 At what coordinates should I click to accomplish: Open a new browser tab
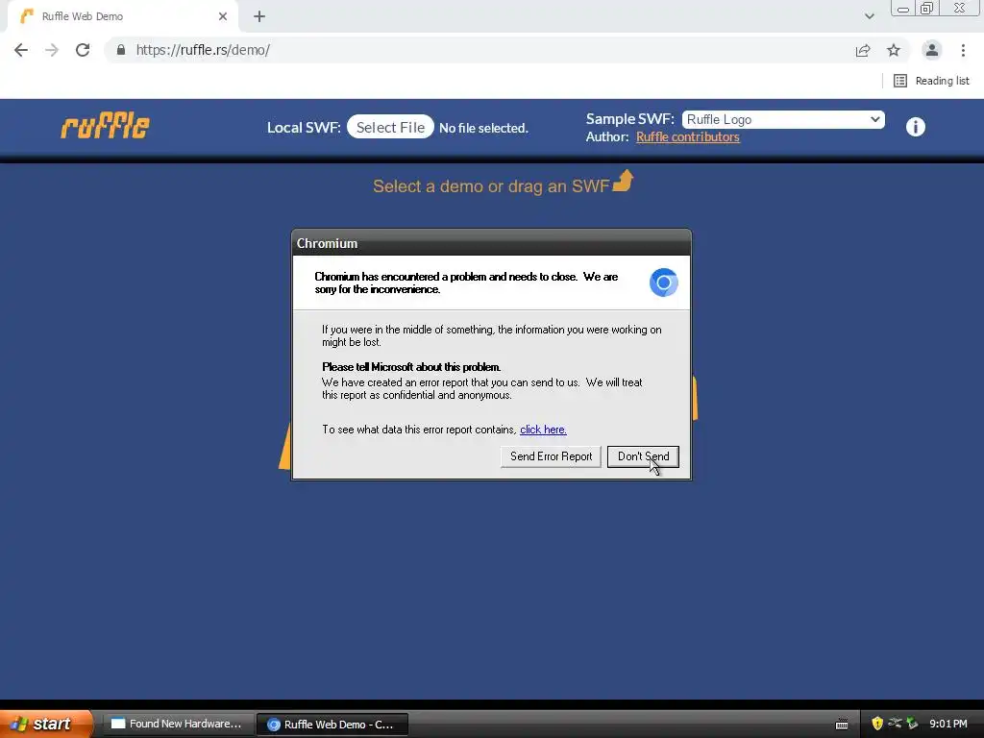point(259,16)
